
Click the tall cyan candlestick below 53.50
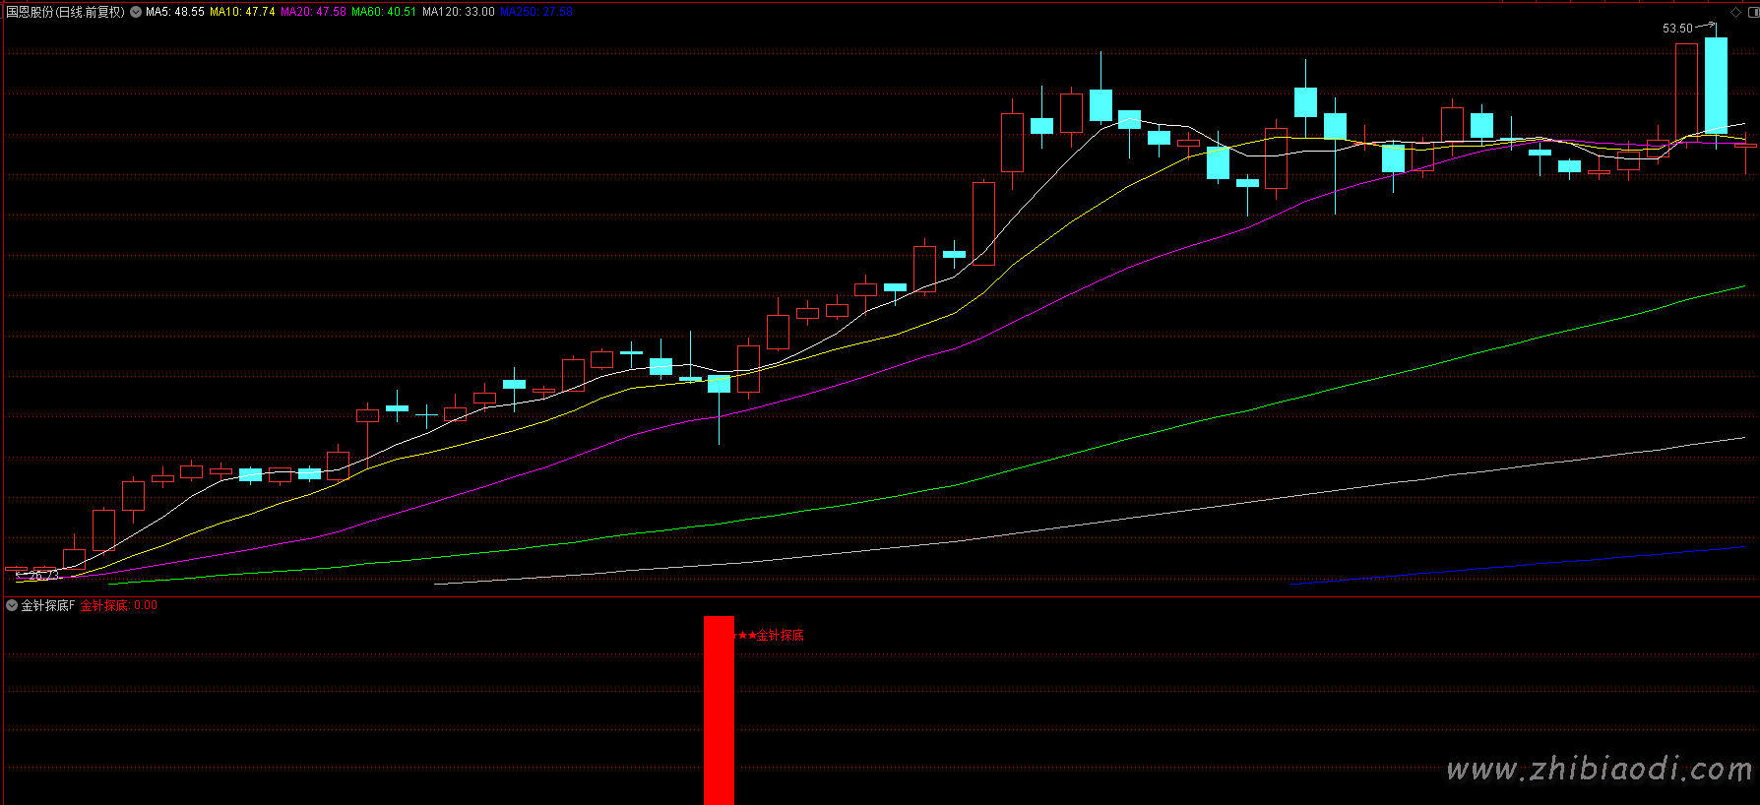(x=1716, y=86)
